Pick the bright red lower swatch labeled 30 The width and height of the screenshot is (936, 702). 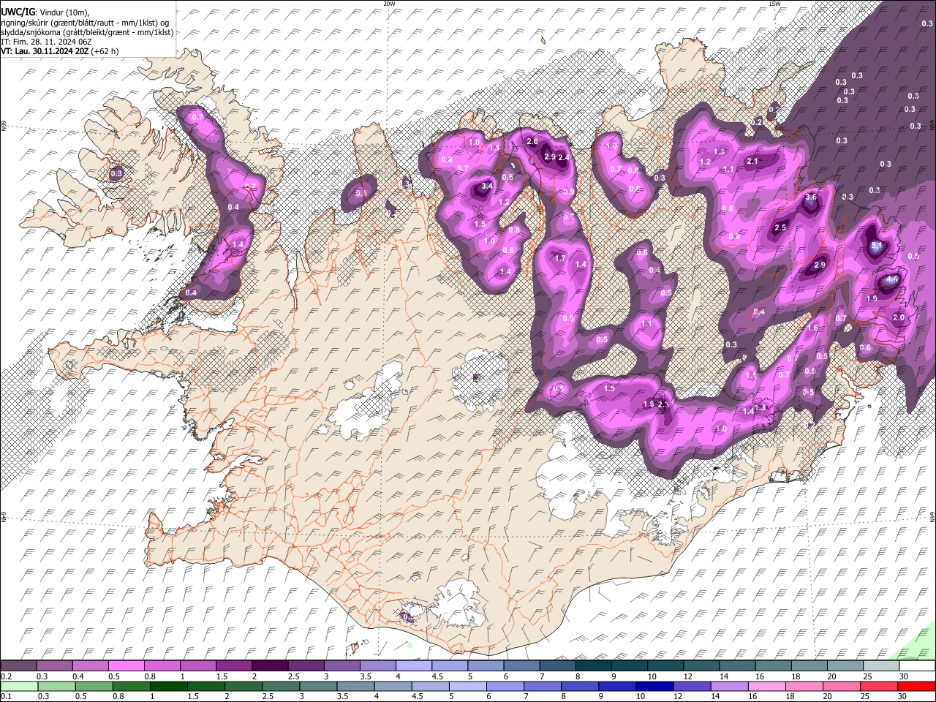coord(916,686)
